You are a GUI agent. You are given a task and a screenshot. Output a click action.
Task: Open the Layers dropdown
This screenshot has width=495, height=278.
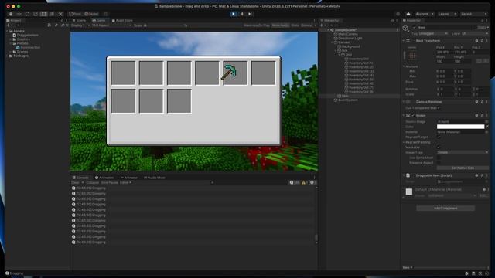point(447,14)
